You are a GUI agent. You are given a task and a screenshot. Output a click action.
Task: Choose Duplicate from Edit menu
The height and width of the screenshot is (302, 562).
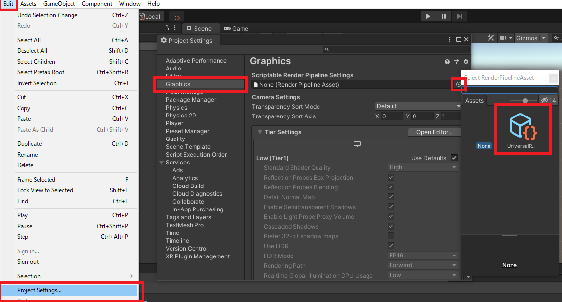pyautogui.click(x=70, y=143)
